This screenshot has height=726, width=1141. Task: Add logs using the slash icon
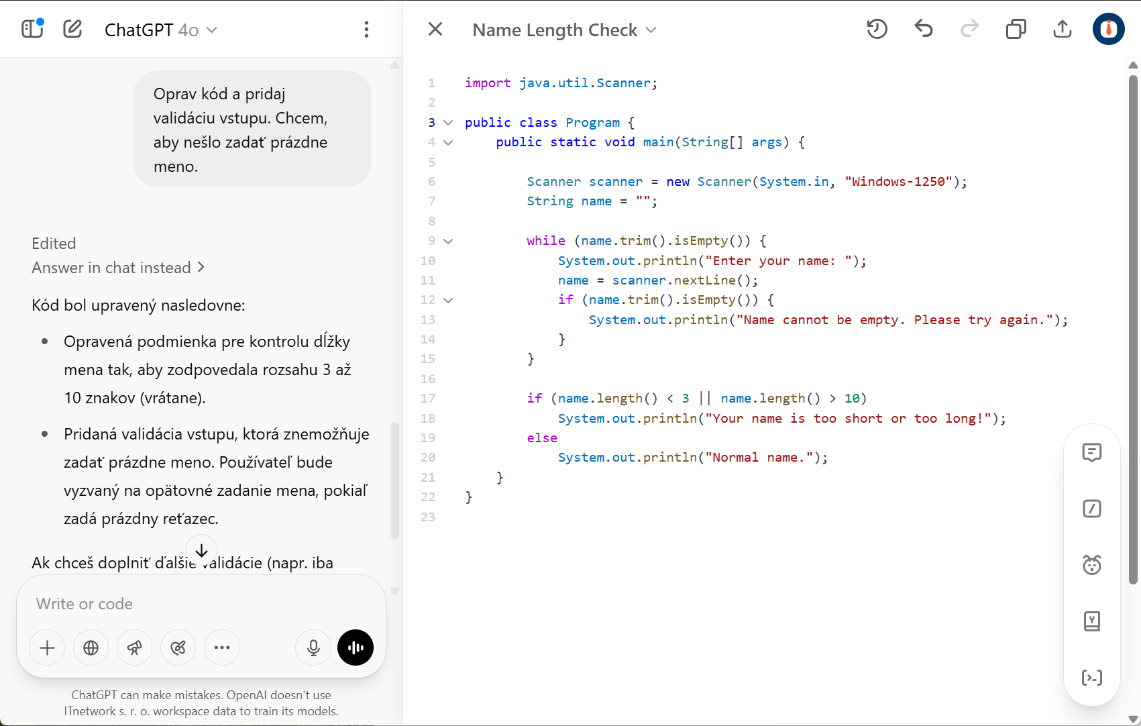point(1092,509)
